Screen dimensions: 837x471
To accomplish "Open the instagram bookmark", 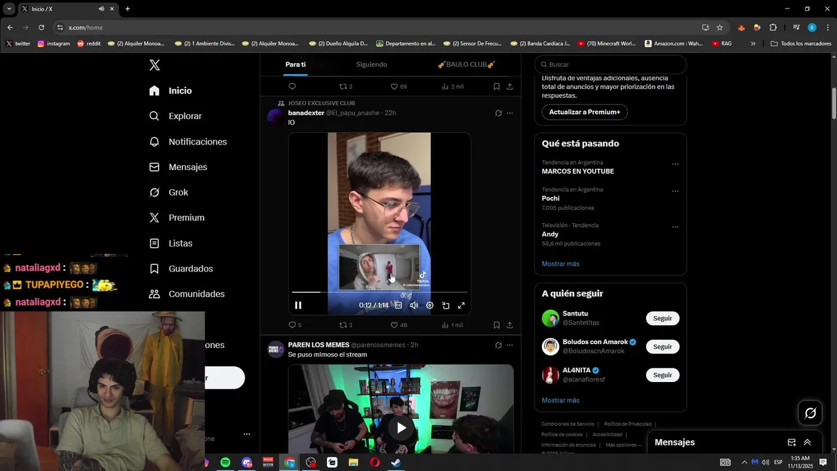I will point(54,44).
